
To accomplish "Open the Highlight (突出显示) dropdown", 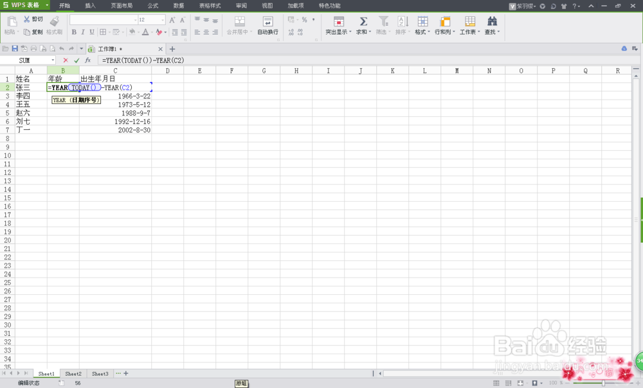I will coord(338,26).
